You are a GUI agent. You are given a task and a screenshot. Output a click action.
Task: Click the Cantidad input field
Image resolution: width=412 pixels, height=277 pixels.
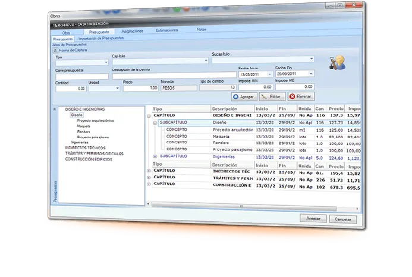[71, 89]
